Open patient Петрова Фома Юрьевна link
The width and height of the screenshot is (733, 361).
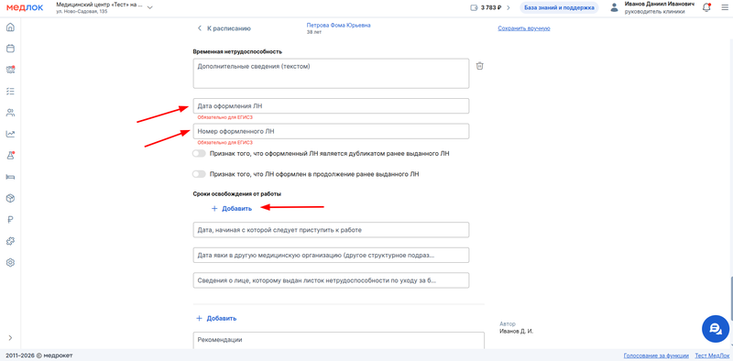(x=338, y=26)
